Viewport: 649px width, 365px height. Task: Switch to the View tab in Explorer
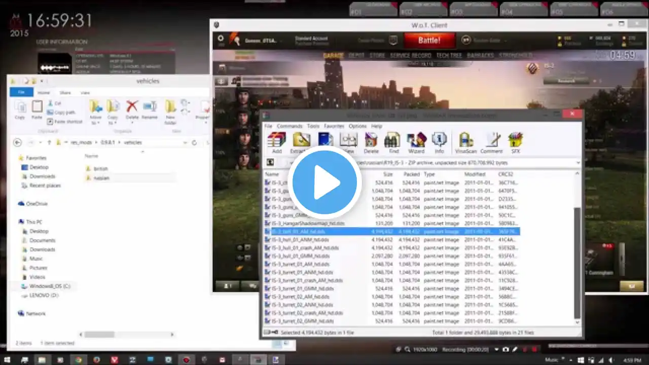[x=85, y=93]
